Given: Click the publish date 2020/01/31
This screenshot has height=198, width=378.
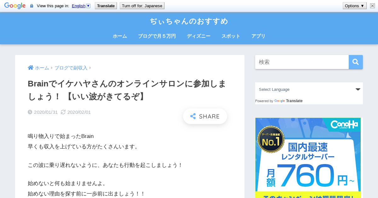Looking at the screenshot, I should tap(46, 112).
